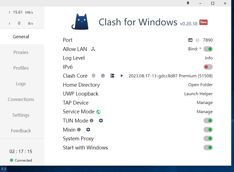Toggle Start with Windows switch

coord(208,148)
